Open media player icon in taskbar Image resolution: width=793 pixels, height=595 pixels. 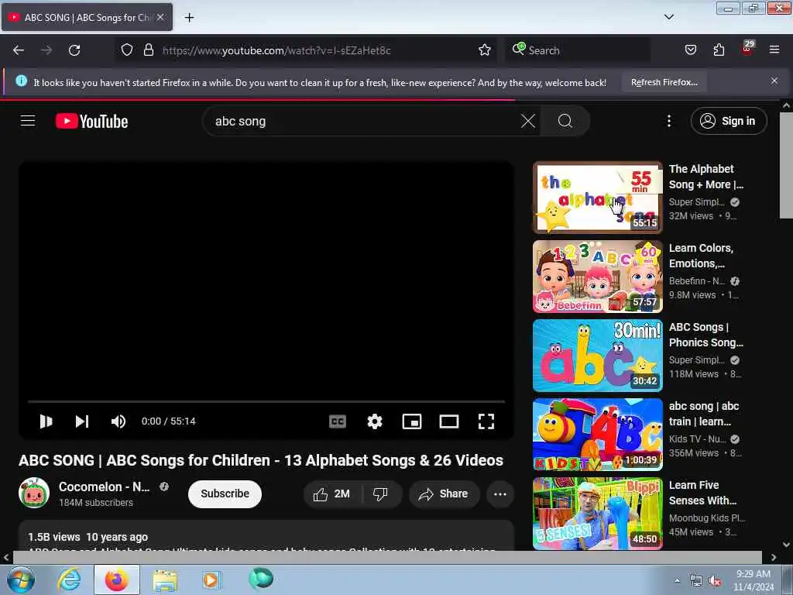[211, 580]
